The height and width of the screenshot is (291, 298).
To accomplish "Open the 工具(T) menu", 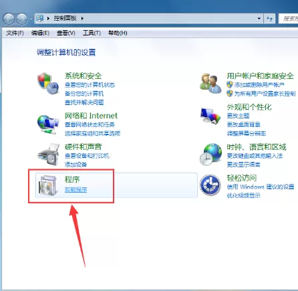I will [92, 33].
